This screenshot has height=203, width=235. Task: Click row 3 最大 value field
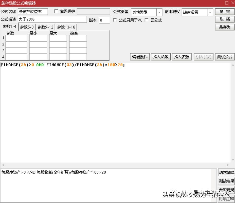pyautogui.click(x=58, y=51)
